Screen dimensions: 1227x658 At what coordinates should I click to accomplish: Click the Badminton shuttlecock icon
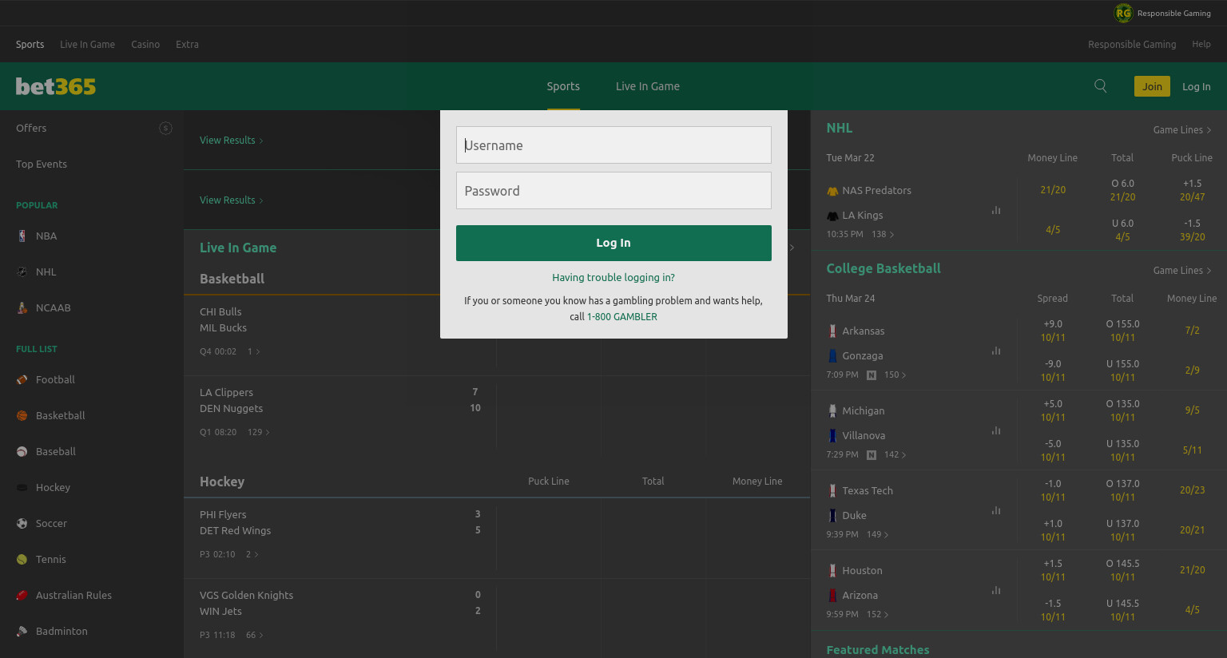coord(22,631)
